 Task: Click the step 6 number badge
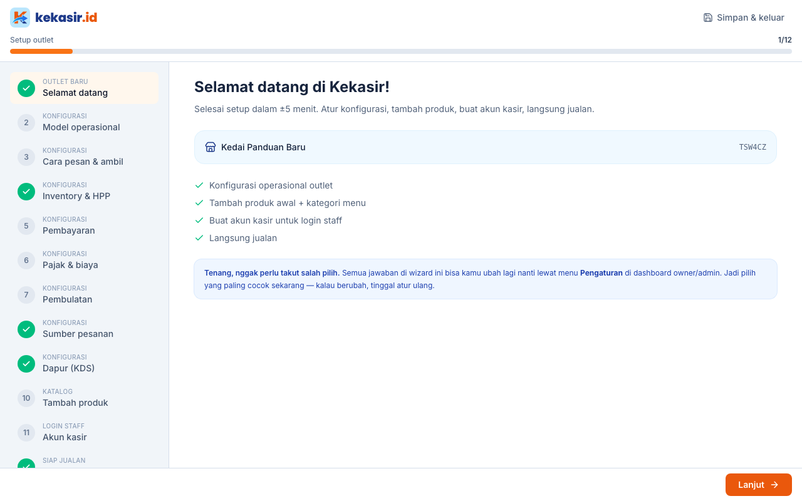[x=26, y=260]
